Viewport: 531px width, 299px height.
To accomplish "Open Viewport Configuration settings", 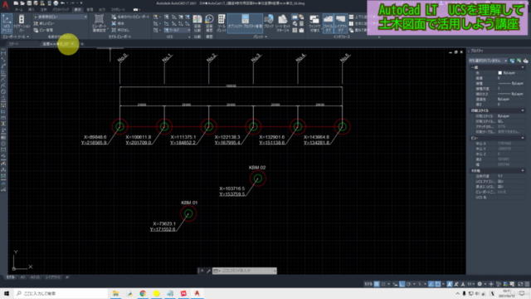I will pos(99,23).
